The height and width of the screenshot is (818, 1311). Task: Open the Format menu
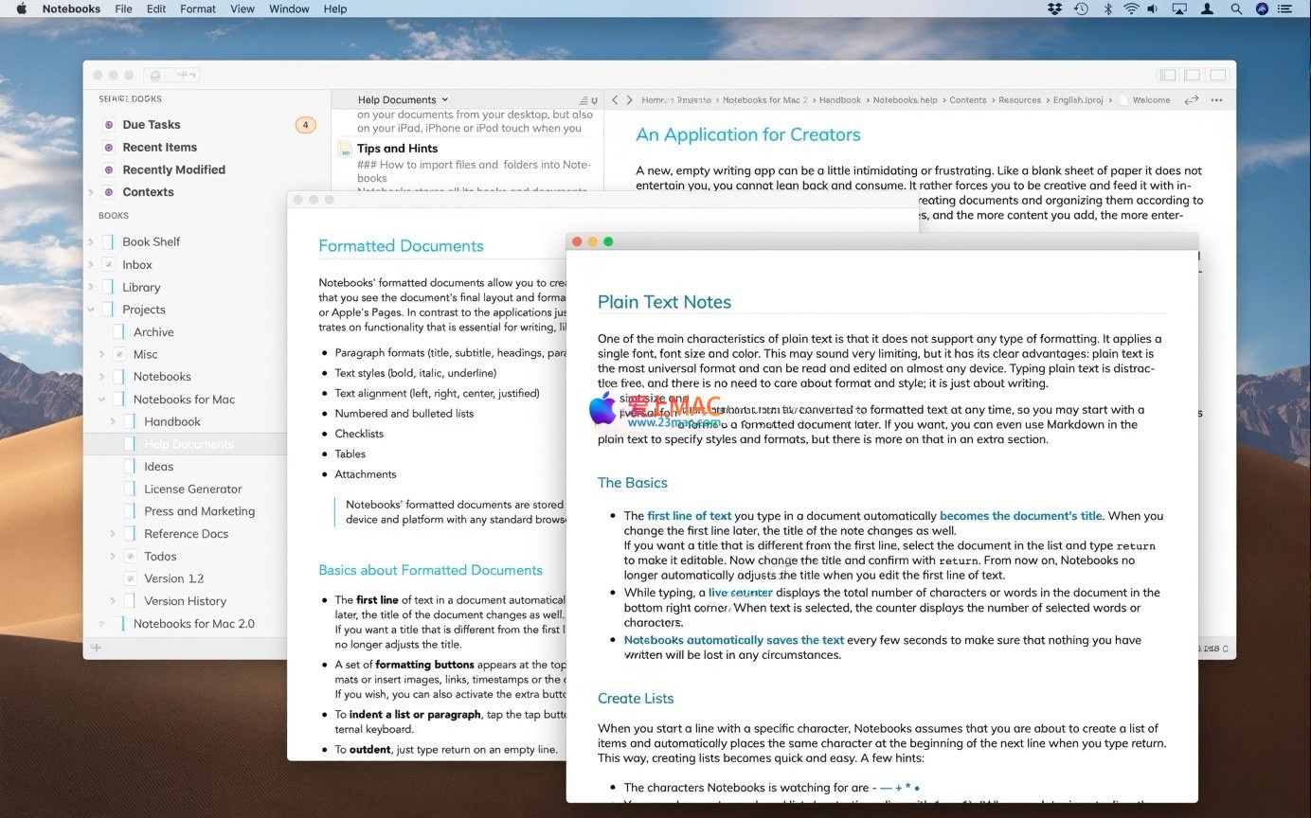tap(198, 9)
